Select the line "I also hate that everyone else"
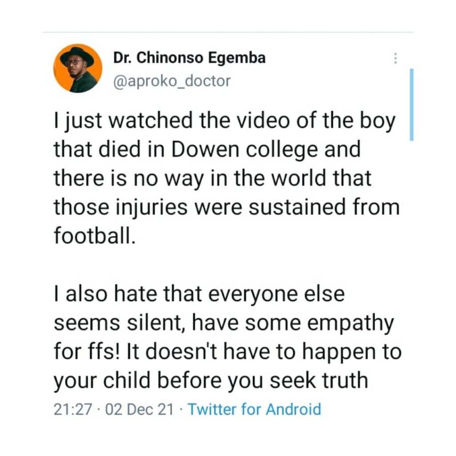Image resolution: width=456 pixels, height=456 pixels. pos(199,295)
